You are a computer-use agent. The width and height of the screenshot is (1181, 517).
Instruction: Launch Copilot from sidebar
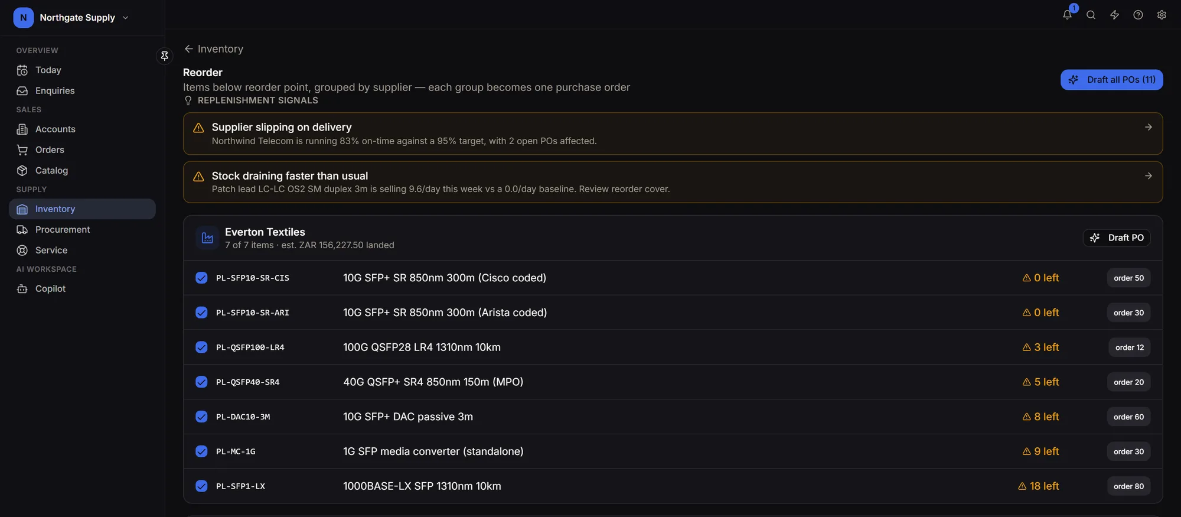[82, 289]
